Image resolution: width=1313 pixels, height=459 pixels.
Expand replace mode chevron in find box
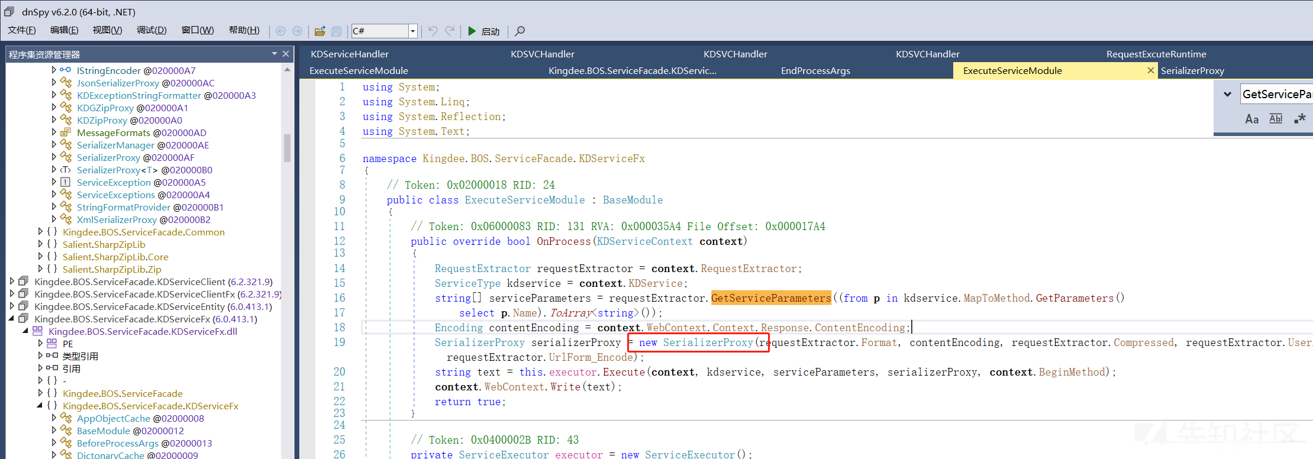pyautogui.click(x=1227, y=94)
